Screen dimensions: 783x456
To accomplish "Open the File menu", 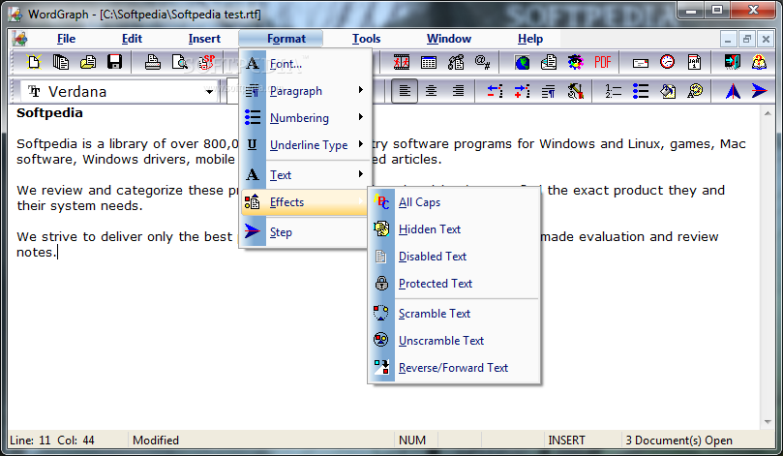I will (x=66, y=39).
